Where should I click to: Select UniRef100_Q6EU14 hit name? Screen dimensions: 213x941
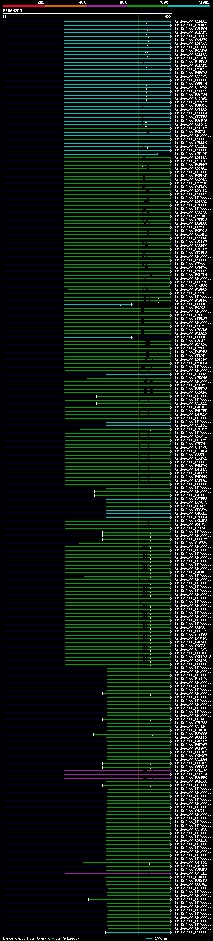(191, 84)
